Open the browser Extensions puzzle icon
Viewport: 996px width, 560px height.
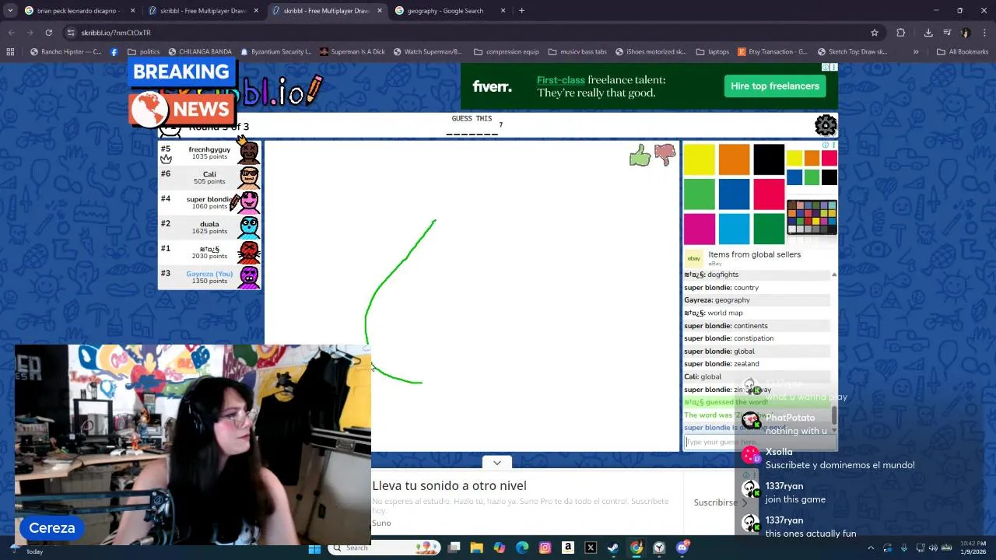click(x=901, y=33)
